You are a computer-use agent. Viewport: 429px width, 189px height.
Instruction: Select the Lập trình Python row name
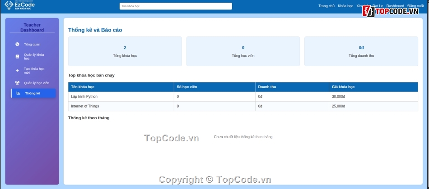(84, 97)
